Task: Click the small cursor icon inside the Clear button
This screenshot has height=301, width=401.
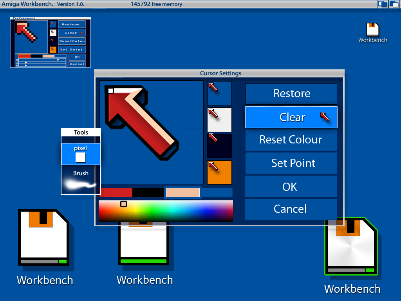Action: click(x=325, y=117)
